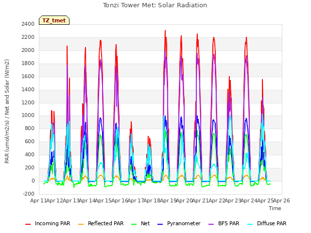Click the PAR y-axis title
Viewport: 311px width, 233px height.
click(x=7, y=111)
